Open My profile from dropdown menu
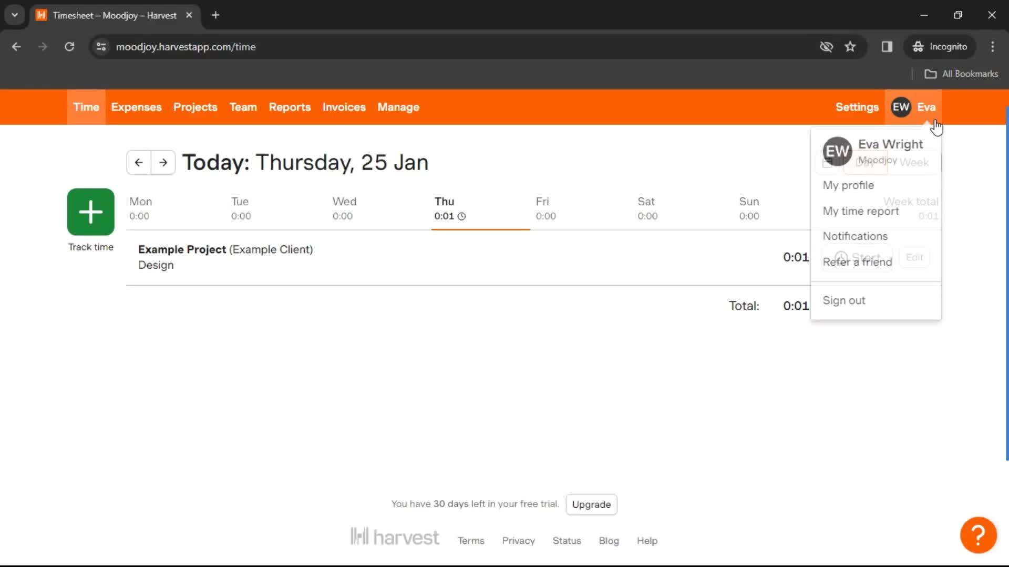The image size is (1009, 567). coord(849,185)
